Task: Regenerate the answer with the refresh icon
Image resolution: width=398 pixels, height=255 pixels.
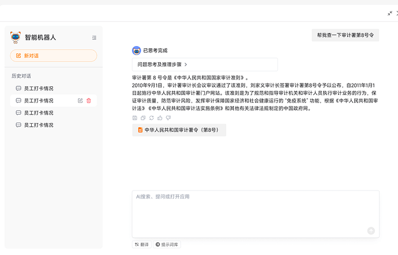Action: tap(152, 118)
